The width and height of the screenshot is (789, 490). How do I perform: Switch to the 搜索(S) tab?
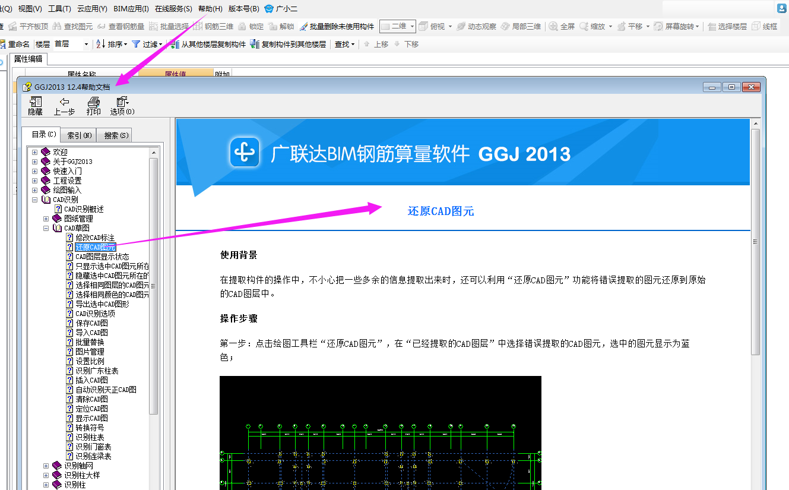click(116, 135)
